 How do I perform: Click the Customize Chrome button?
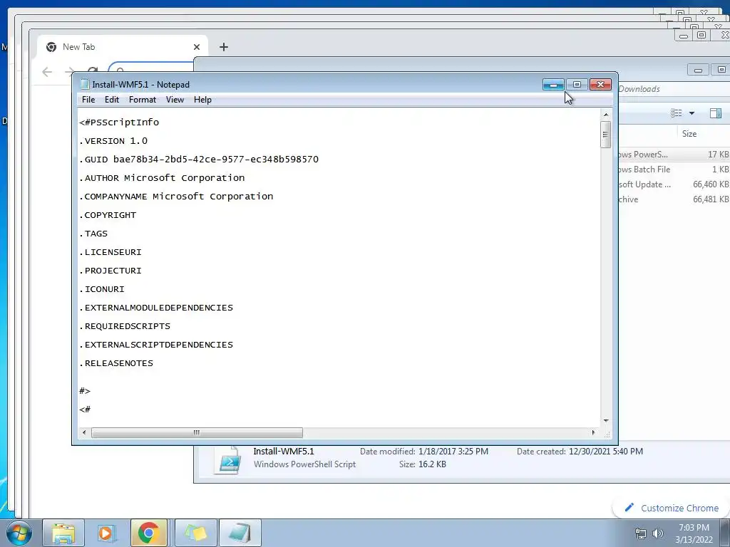click(672, 508)
